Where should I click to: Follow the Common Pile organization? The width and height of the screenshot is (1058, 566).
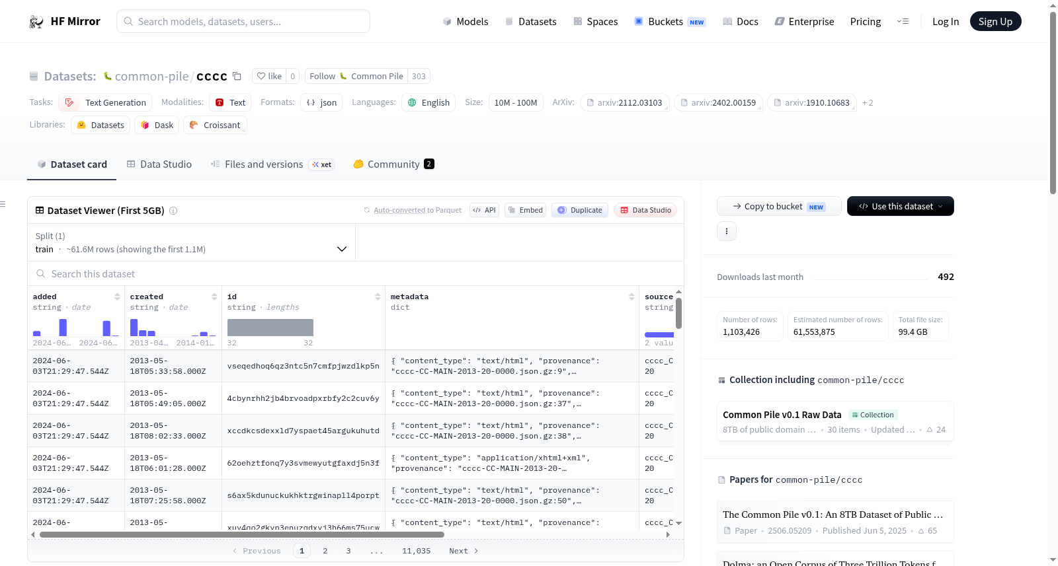pos(356,76)
